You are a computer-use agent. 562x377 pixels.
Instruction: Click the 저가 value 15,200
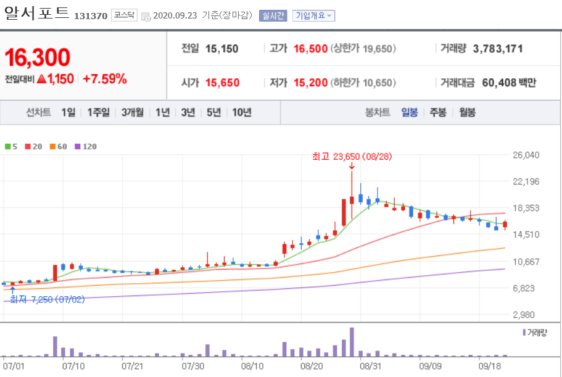point(310,83)
